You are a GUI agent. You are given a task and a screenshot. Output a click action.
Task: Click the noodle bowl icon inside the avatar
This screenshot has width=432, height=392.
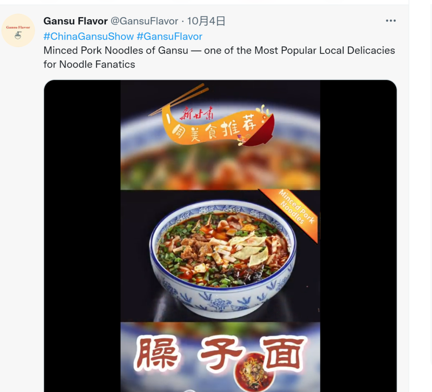point(18,35)
